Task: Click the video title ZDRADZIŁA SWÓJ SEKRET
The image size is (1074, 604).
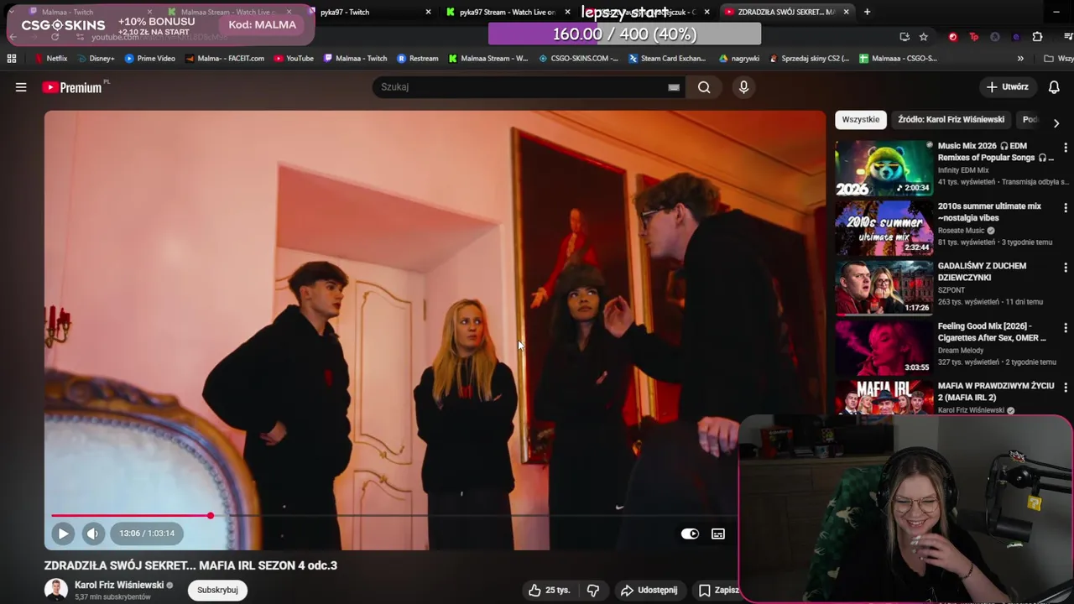Action: pos(190,565)
